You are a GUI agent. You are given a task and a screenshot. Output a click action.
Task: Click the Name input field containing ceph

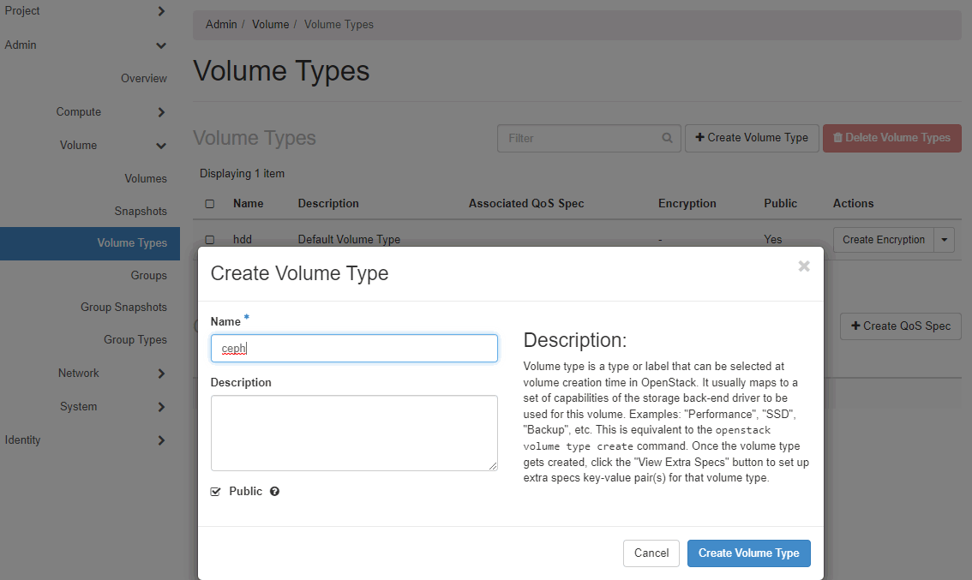click(x=354, y=348)
